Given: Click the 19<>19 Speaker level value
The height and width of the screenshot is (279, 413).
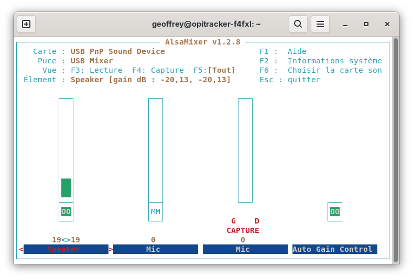Looking at the screenshot, I should pyautogui.click(x=66, y=240).
